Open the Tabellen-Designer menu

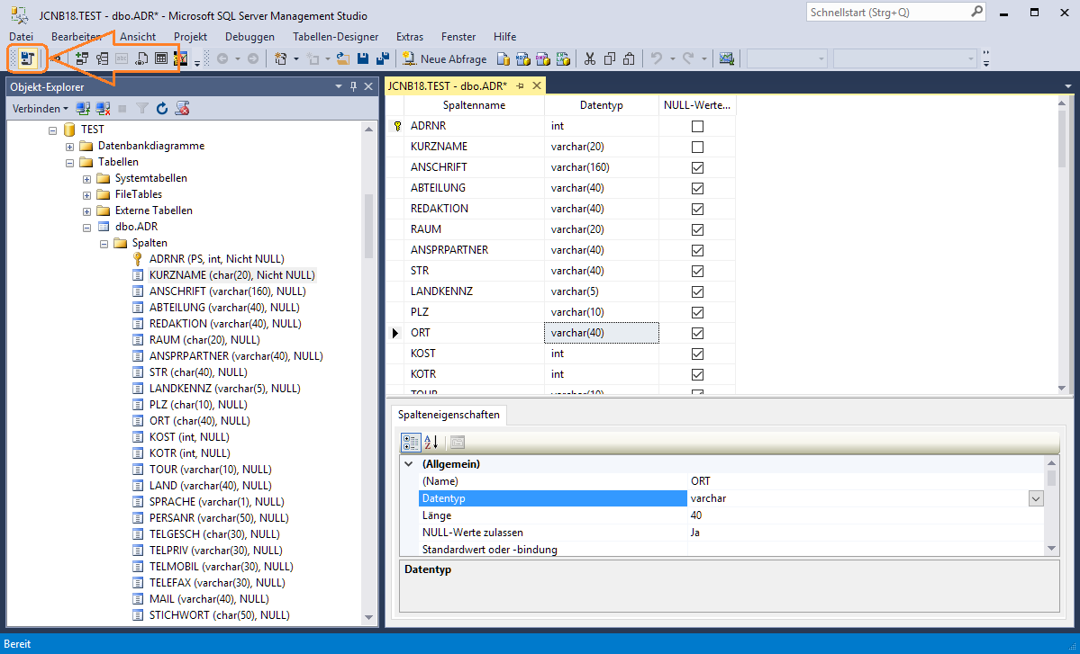[335, 37]
